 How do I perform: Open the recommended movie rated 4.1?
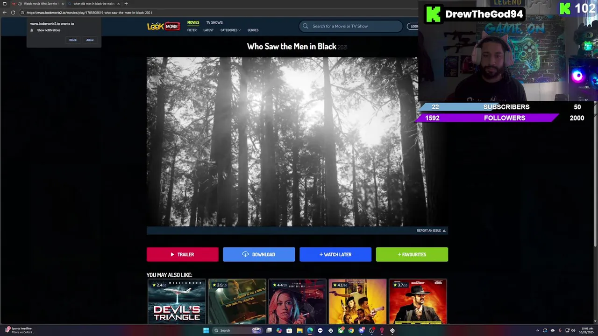point(357,301)
